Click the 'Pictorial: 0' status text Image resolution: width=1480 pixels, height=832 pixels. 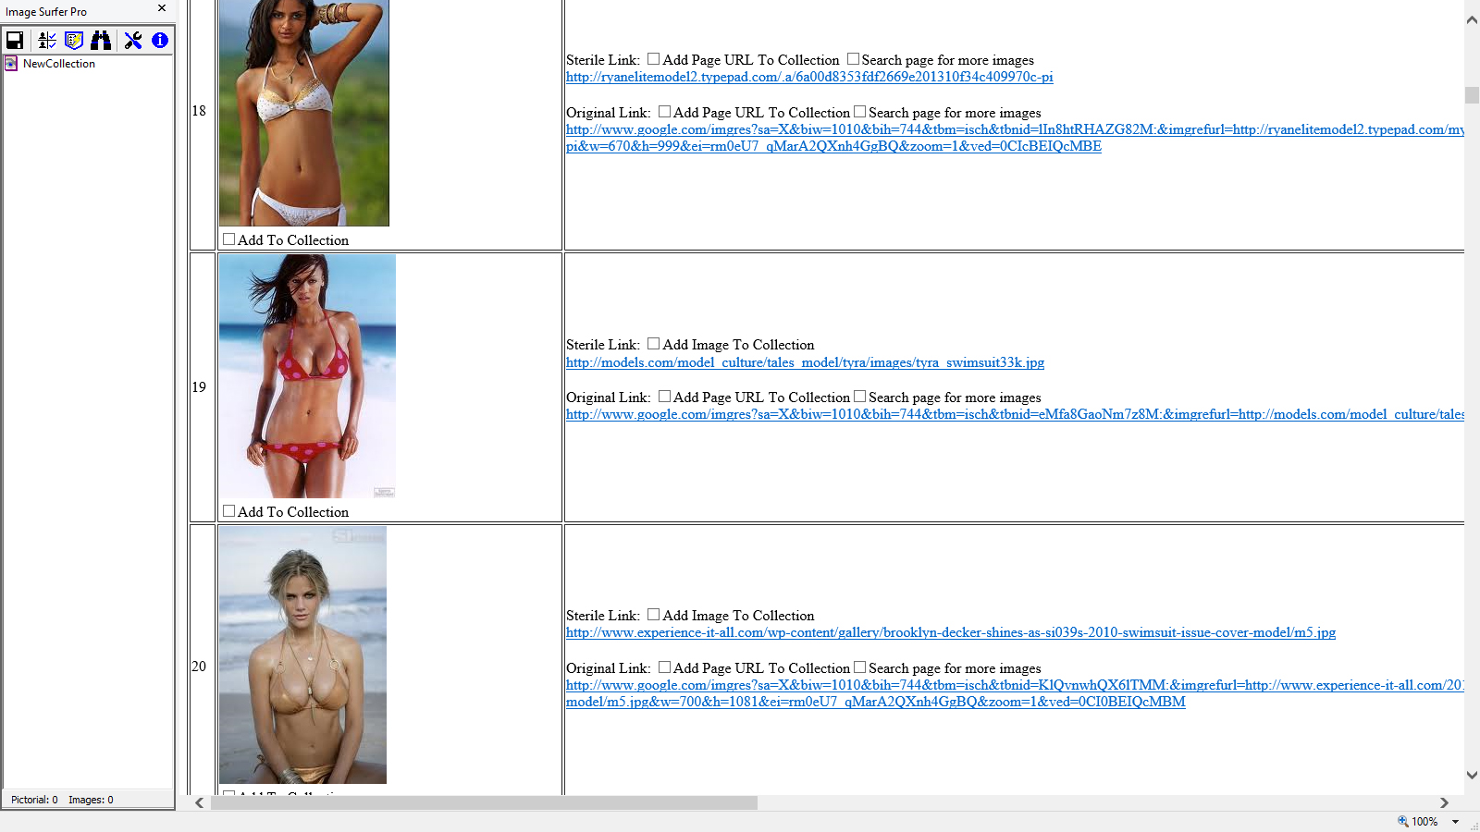coord(34,800)
